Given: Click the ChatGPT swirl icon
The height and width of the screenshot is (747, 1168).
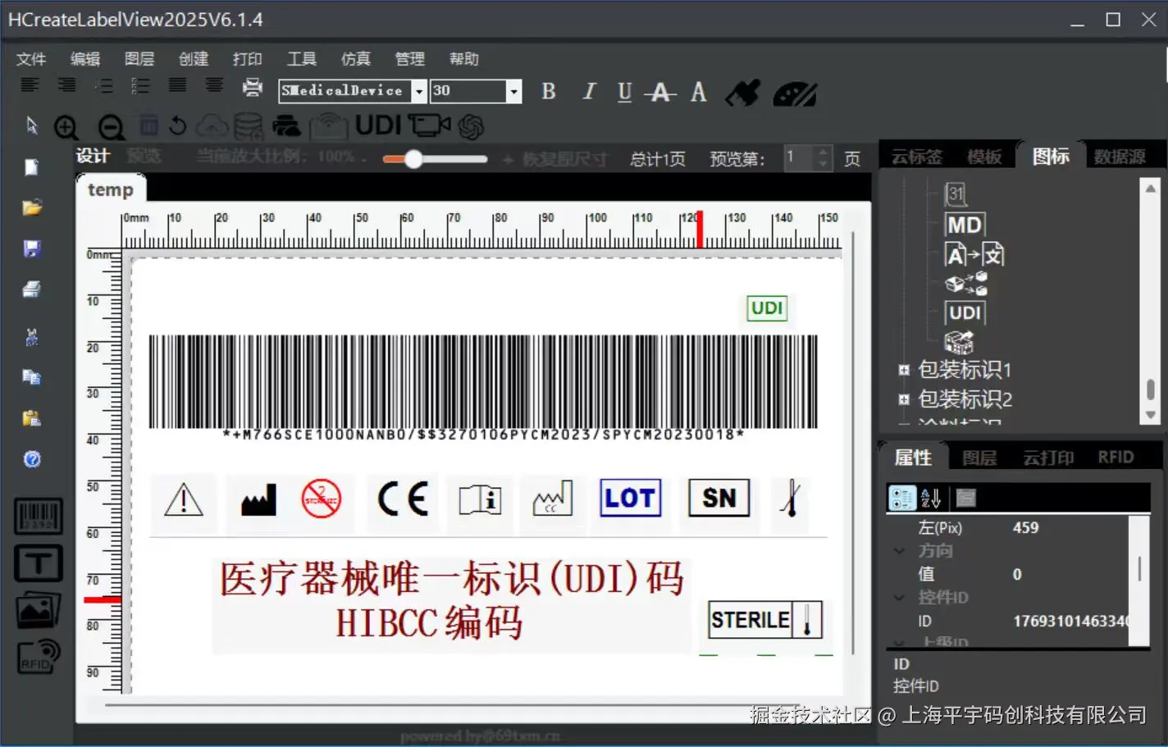Looking at the screenshot, I should point(471,126).
